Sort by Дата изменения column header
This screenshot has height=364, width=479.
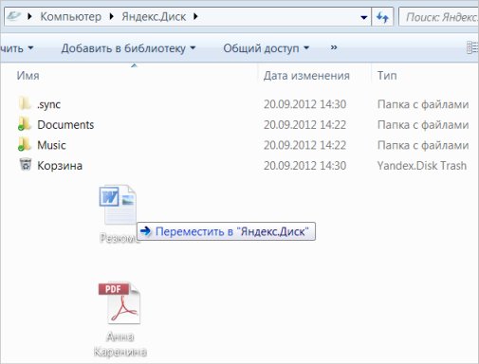pyautogui.click(x=306, y=76)
